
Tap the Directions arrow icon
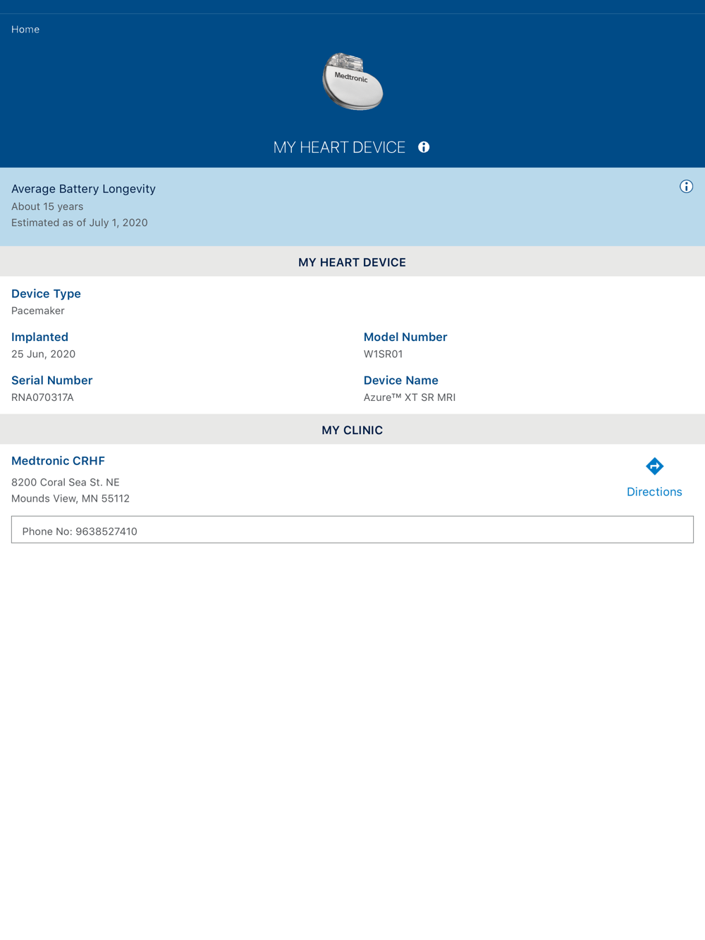pyautogui.click(x=654, y=466)
